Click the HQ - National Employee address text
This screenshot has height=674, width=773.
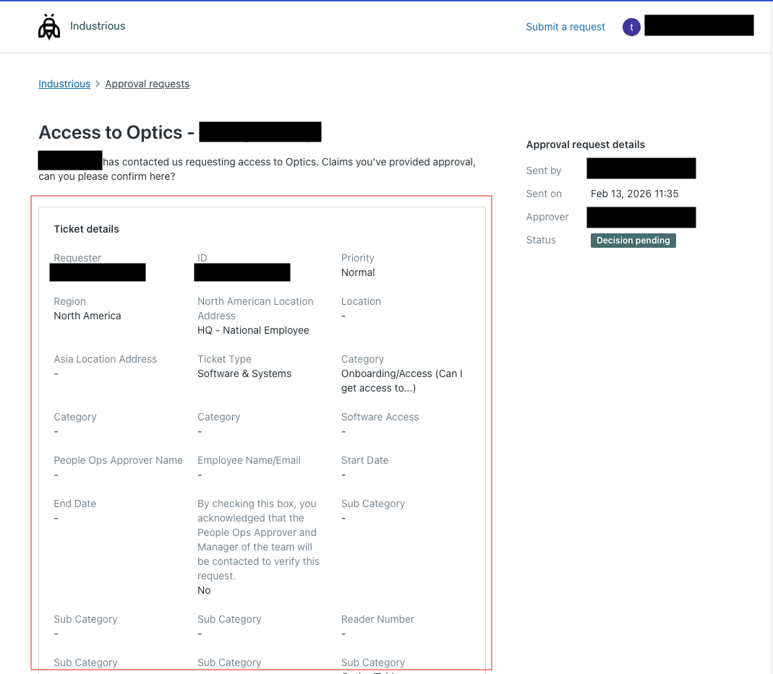tap(253, 330)
